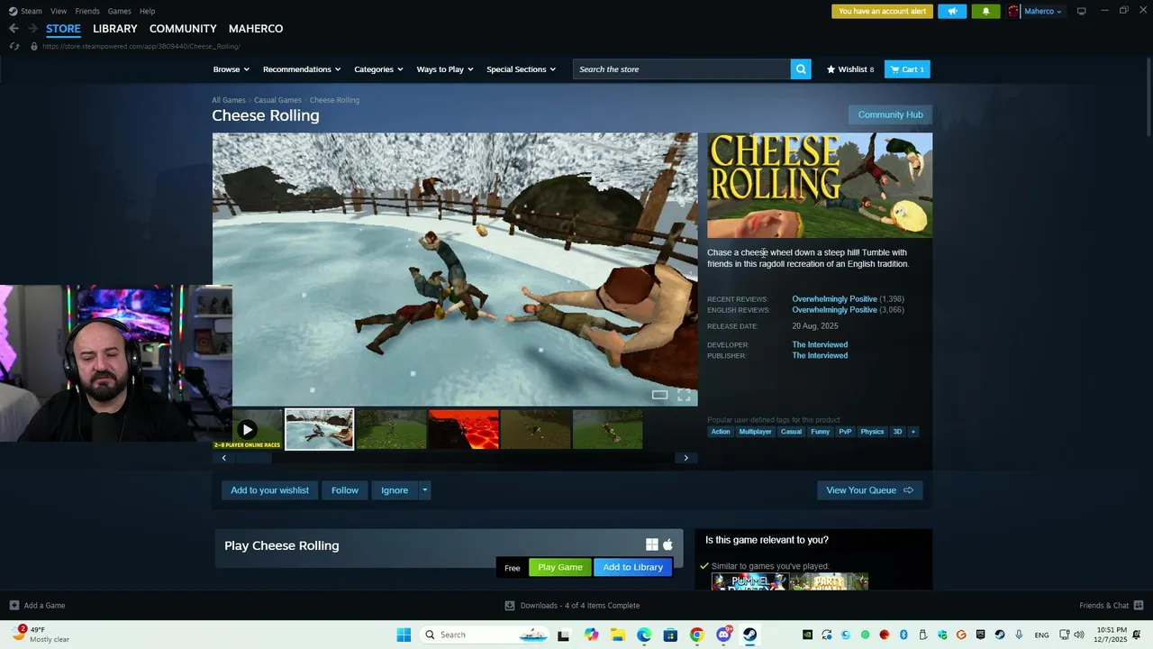
Task: Click the Community Hub button
Action: coord(890,114)
